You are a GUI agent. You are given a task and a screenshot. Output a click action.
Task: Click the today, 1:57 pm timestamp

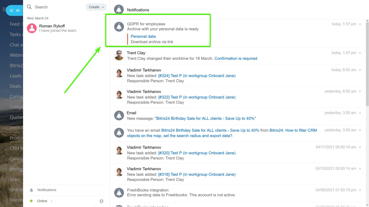click(344, 24)
